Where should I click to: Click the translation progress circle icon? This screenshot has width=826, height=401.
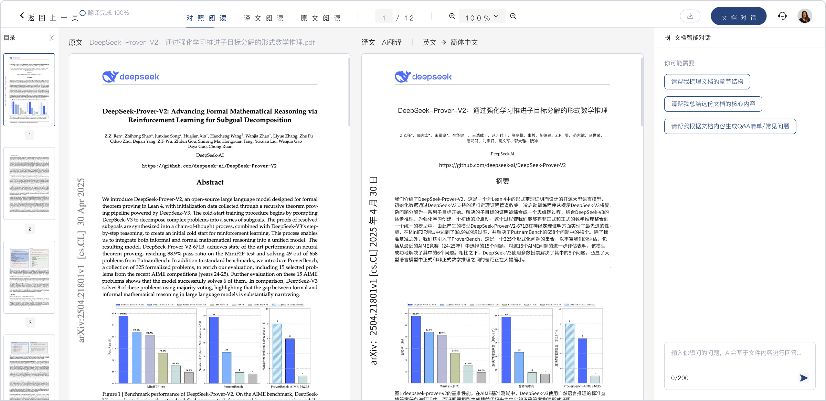[83, 13]
